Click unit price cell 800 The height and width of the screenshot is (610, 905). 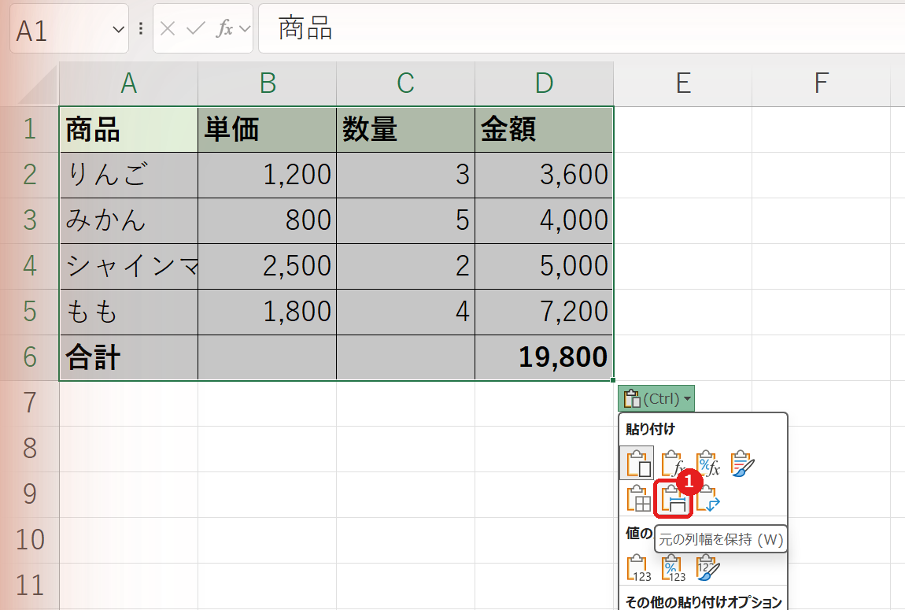point(268,220)
